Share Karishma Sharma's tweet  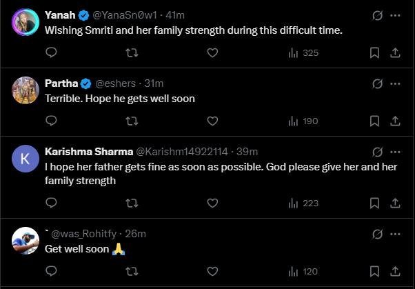[396, 203]
